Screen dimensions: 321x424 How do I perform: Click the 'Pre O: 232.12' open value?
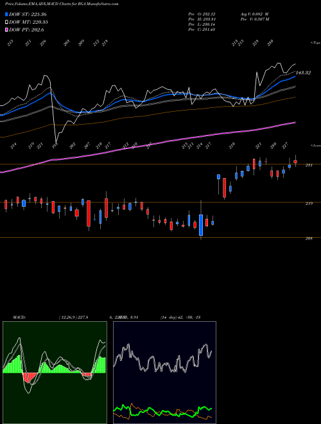[x=202, y=14]
